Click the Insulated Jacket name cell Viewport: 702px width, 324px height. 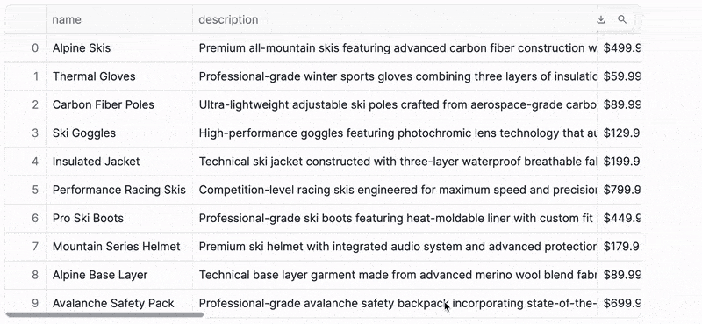119,162
